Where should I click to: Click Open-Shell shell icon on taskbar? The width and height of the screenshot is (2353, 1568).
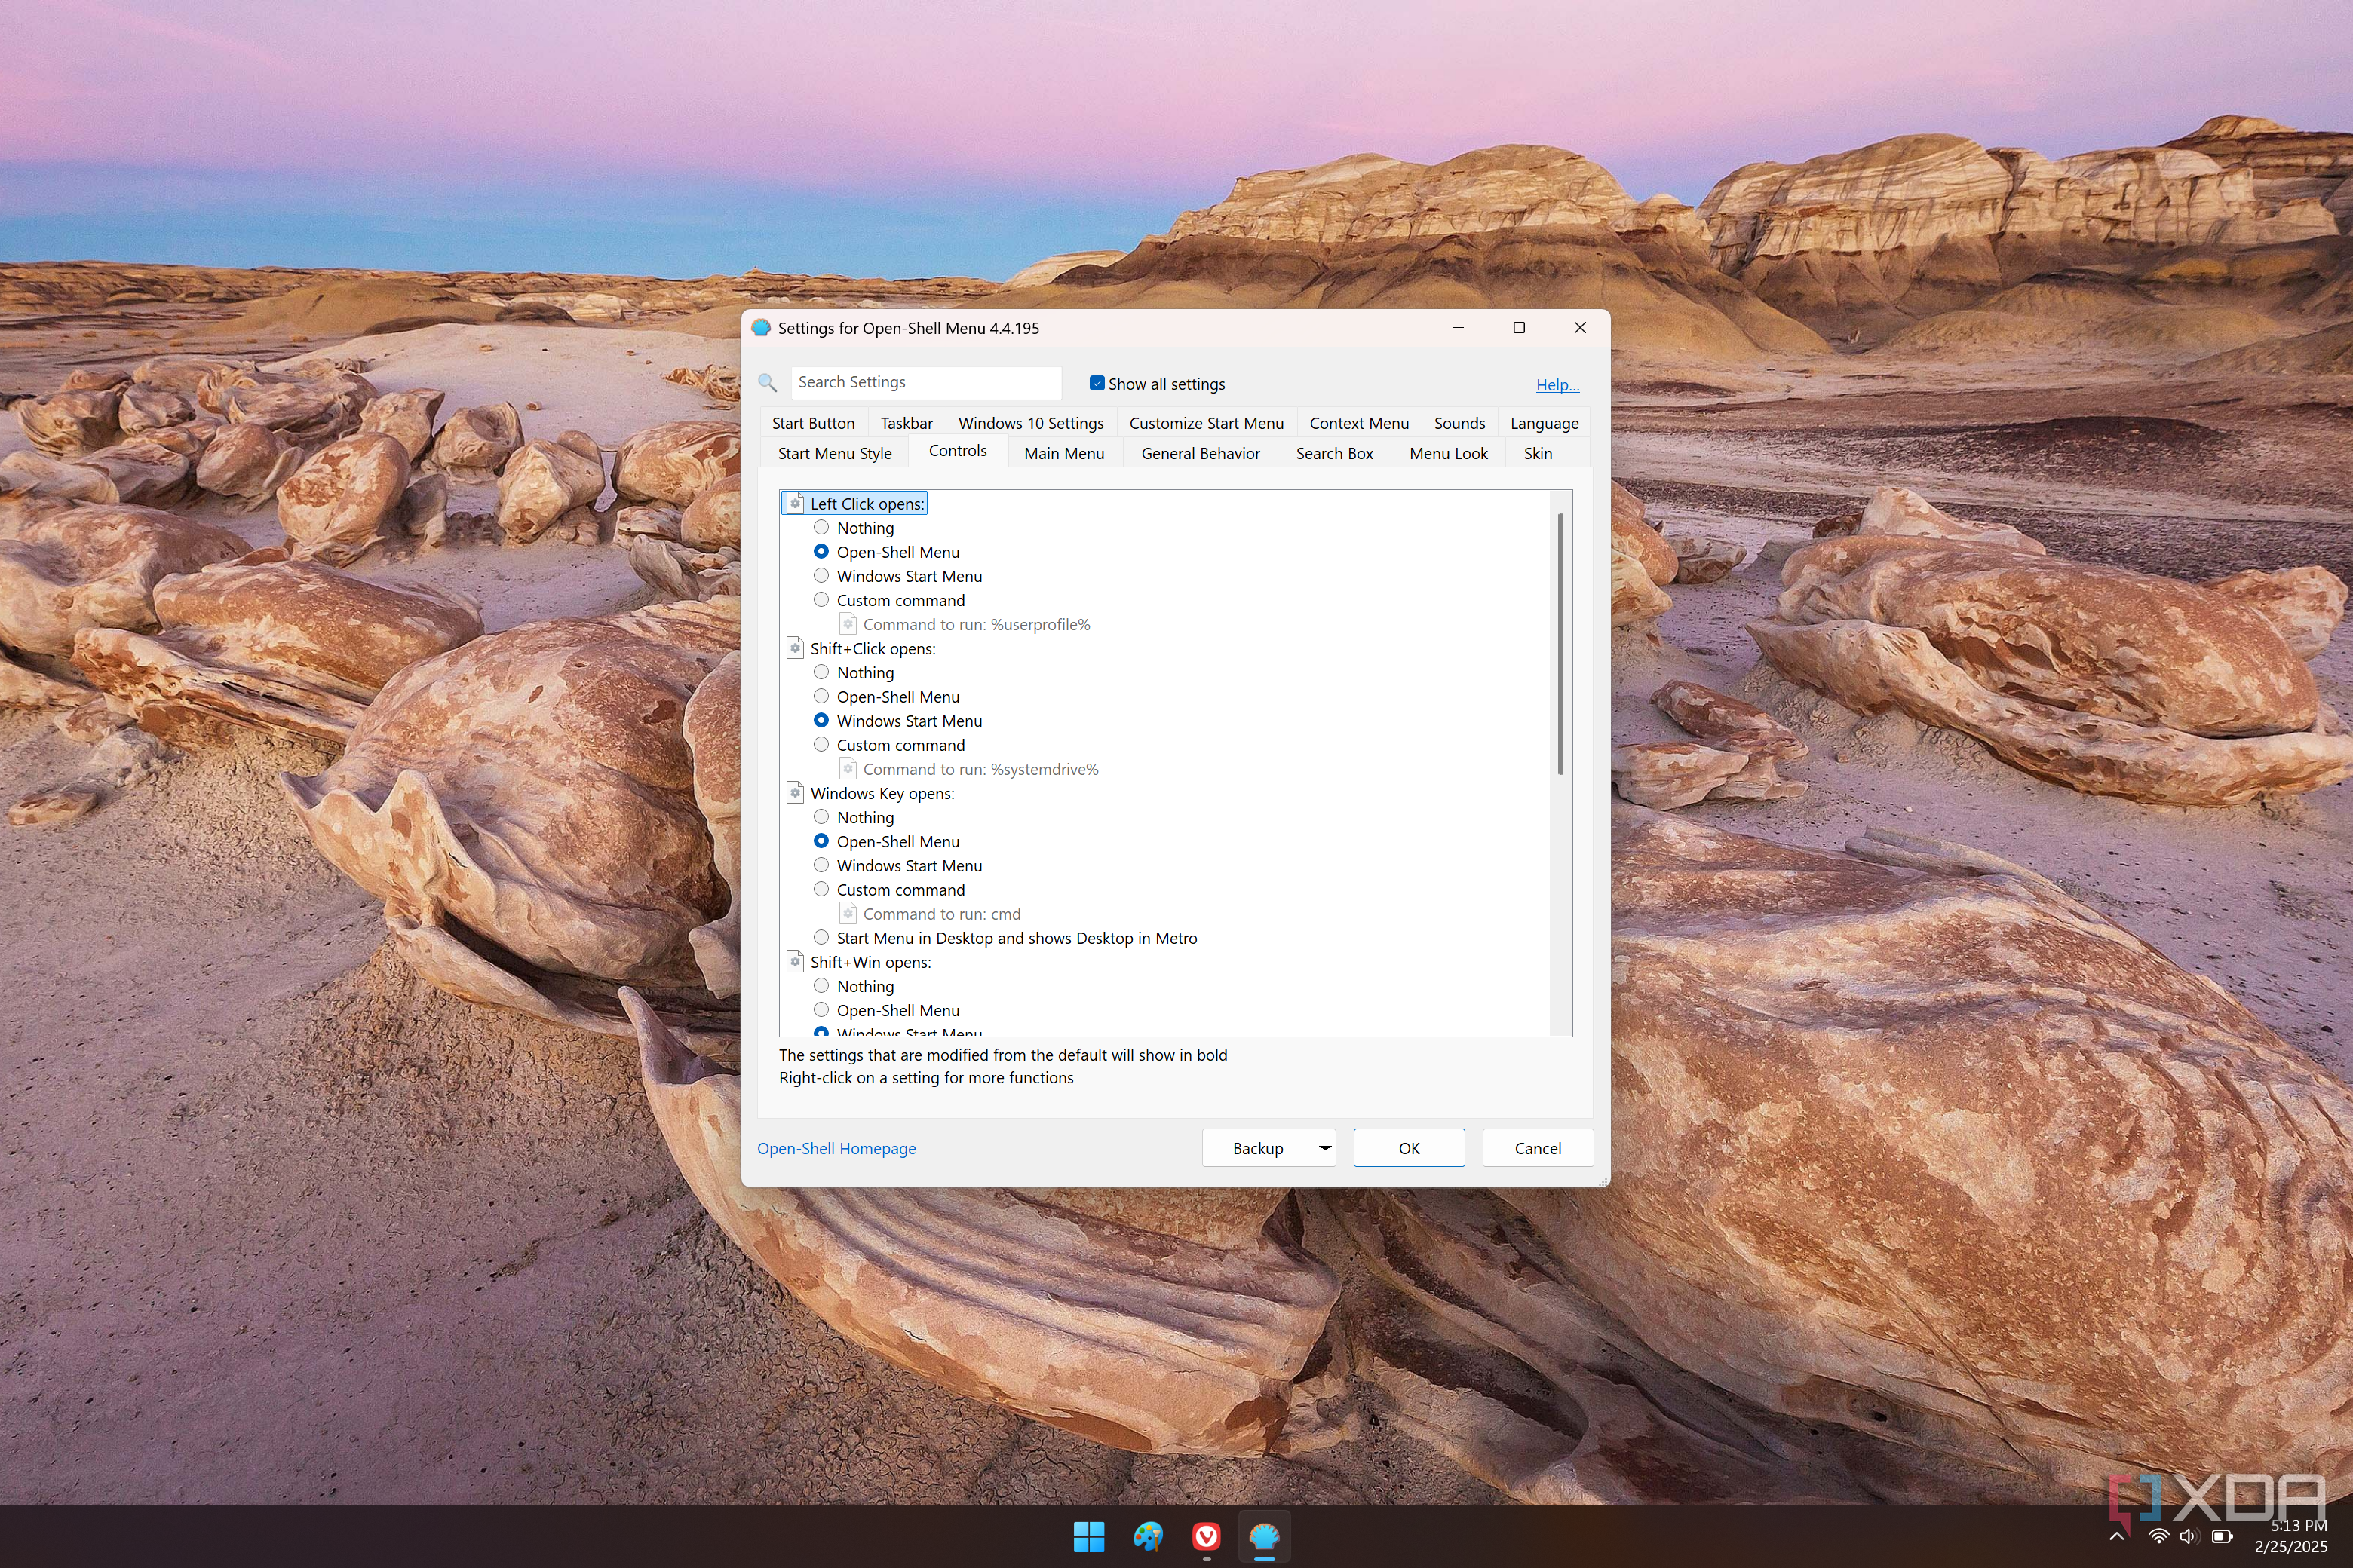click(x=1265, y=1536)
